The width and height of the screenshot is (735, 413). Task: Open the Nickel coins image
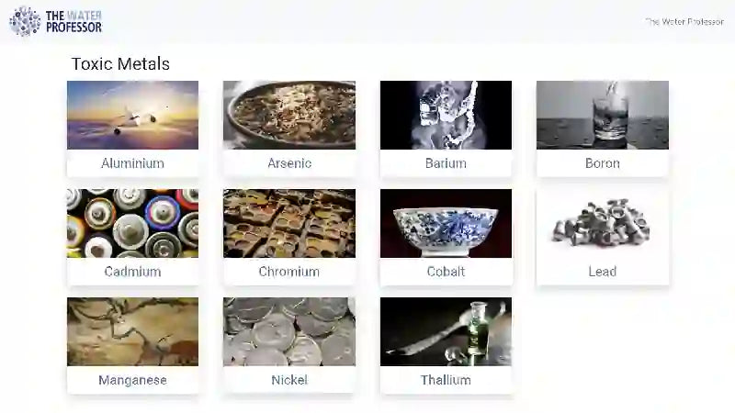(x=289, y=331)
